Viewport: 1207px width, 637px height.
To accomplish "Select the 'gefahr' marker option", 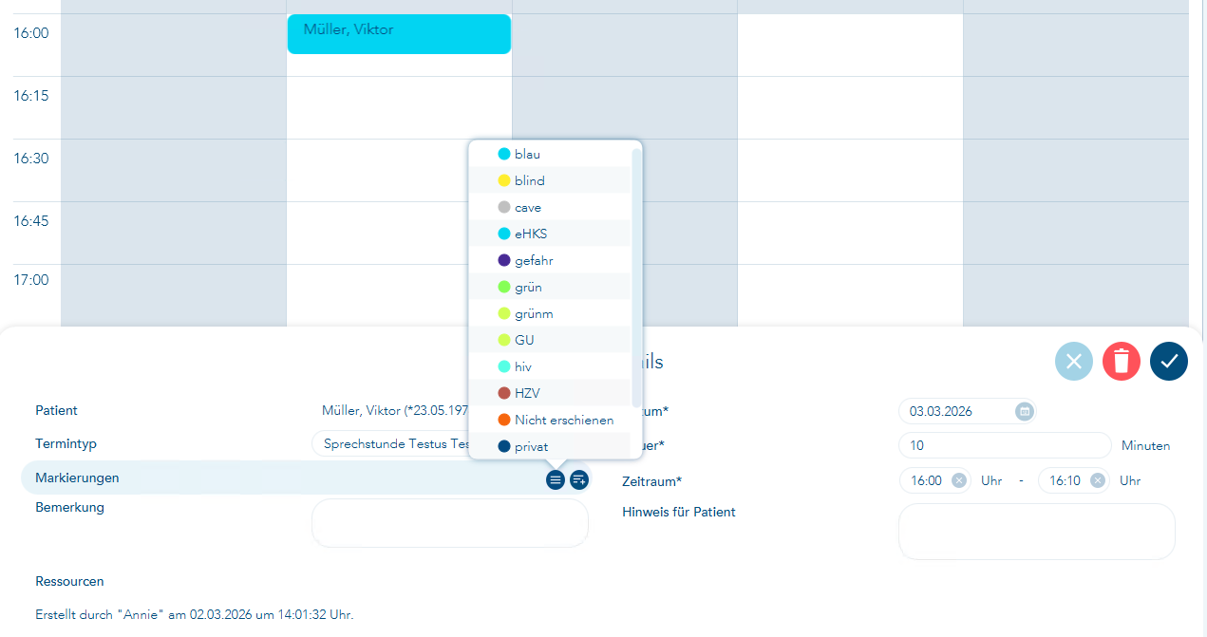I will (x=534, y=260).
